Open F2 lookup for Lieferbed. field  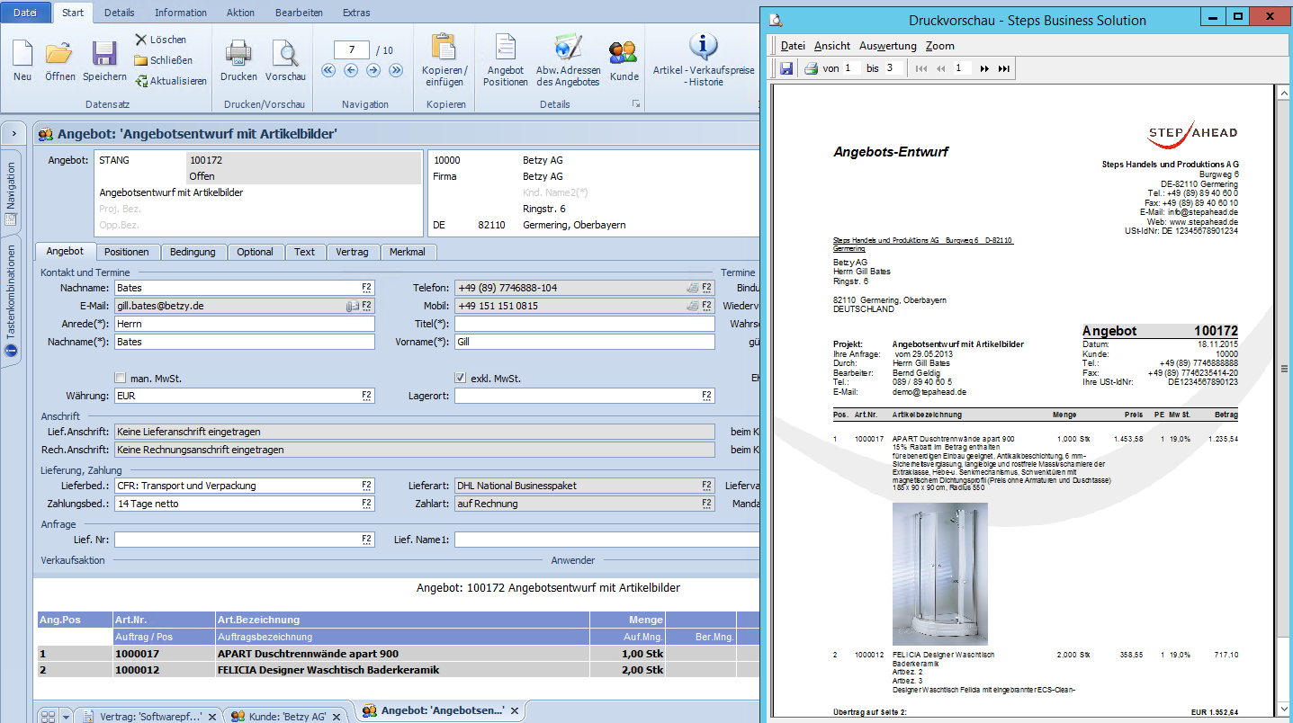(x=367, y=486)
